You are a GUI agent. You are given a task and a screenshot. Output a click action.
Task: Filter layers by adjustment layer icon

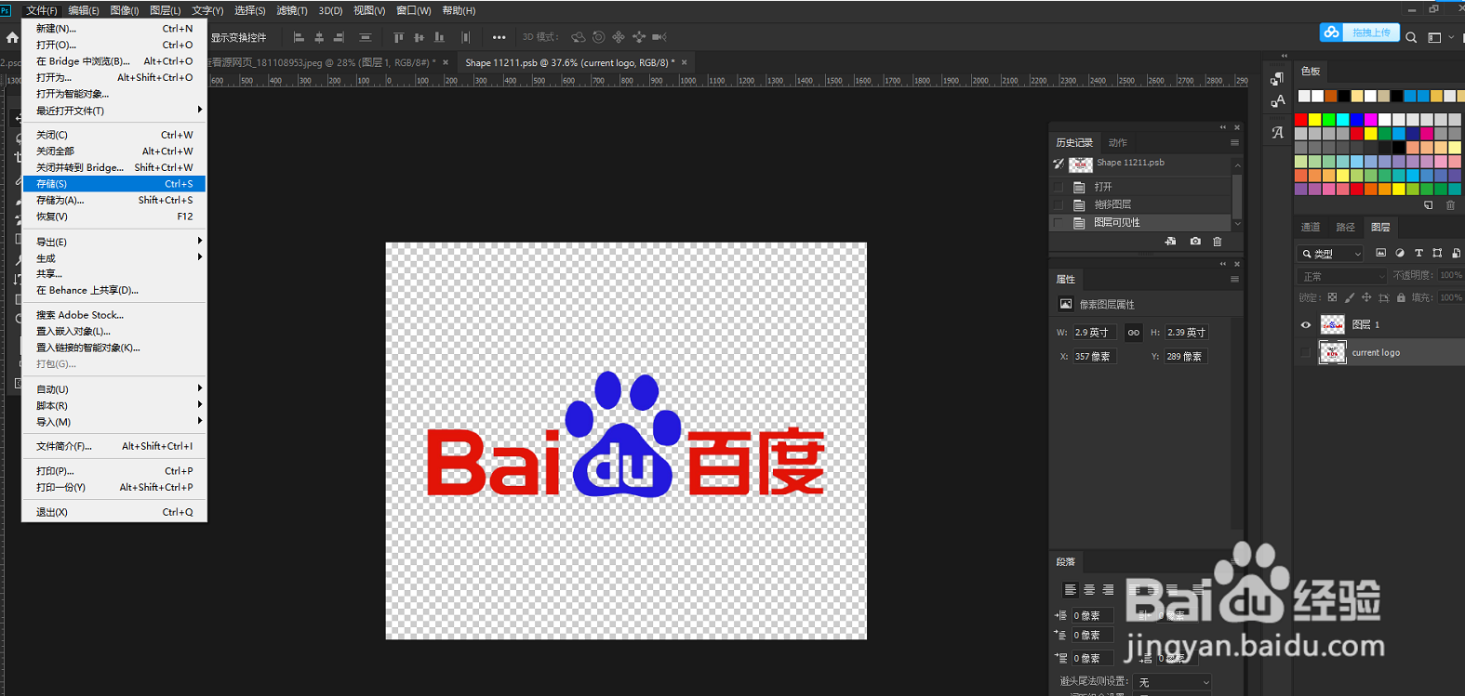1400,253
